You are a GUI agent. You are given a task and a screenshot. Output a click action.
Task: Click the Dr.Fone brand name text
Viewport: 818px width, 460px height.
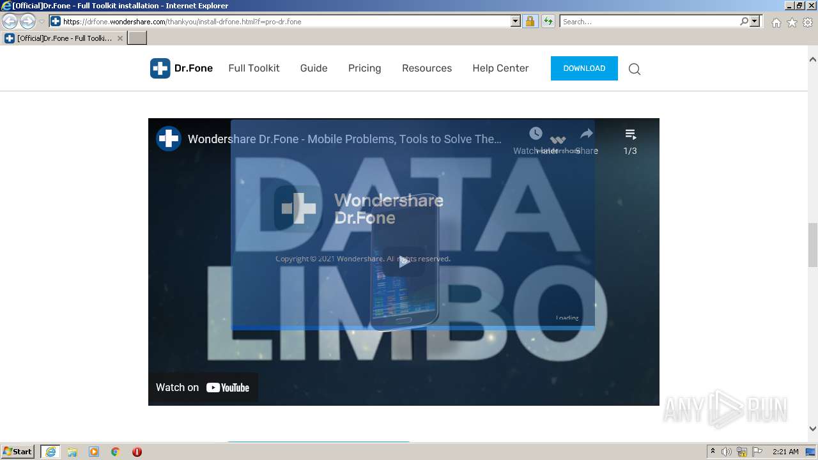click(194, 68)
